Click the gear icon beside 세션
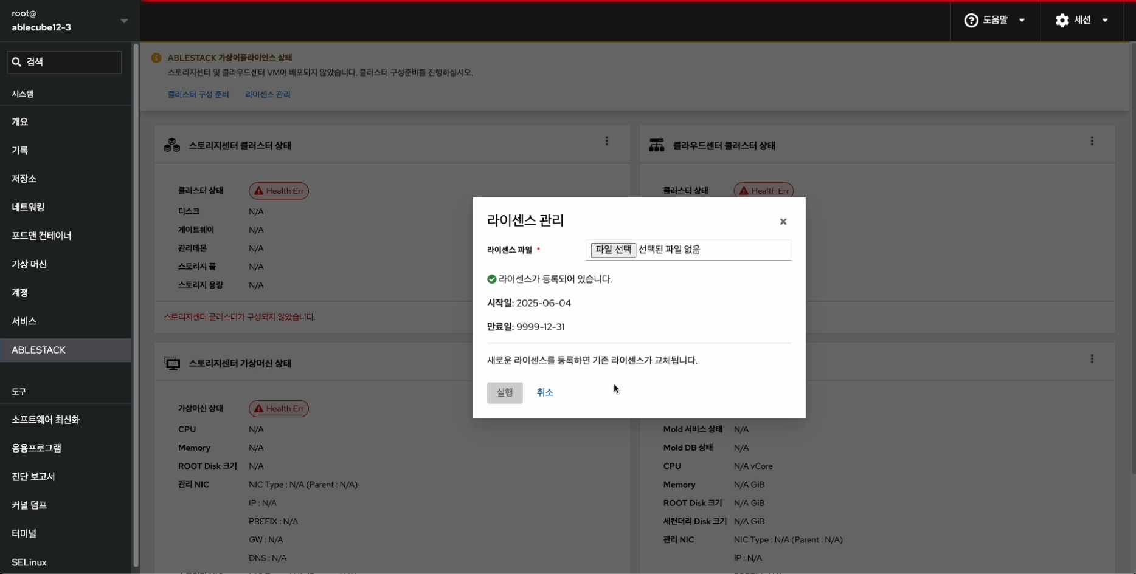The width and height of the screenshot is (1136, 574). (1062, 20)
